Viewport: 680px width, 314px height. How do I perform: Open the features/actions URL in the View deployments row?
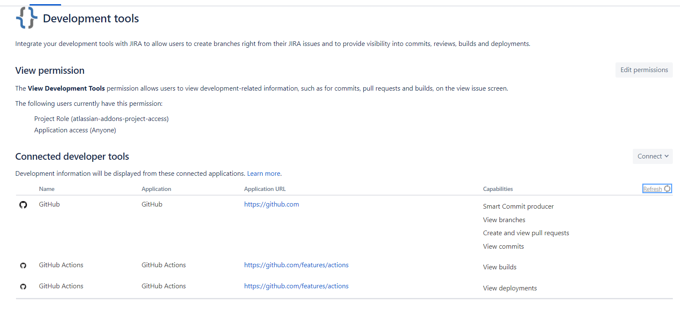click(x=296, y=286)
